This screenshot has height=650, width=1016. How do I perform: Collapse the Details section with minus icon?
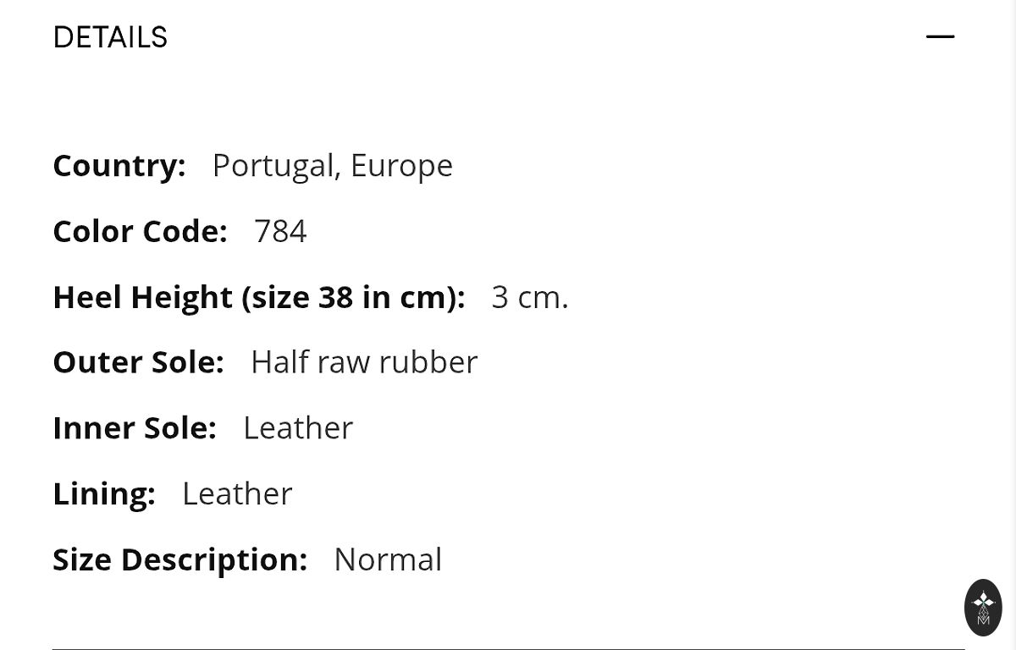tap(940, 36)
